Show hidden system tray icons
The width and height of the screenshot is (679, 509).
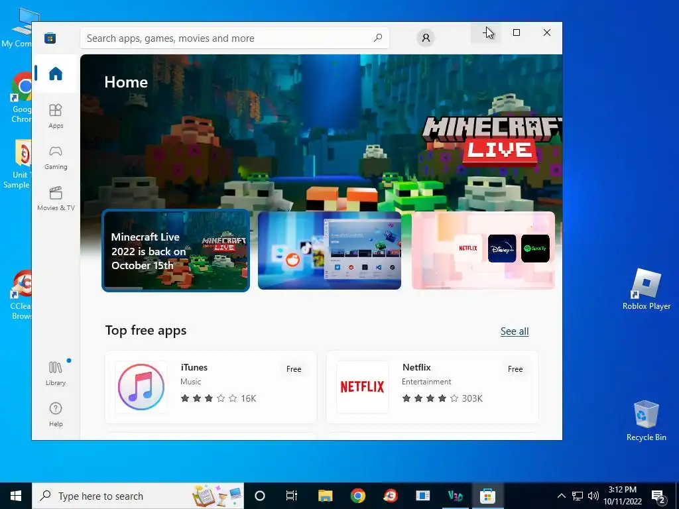561,496
